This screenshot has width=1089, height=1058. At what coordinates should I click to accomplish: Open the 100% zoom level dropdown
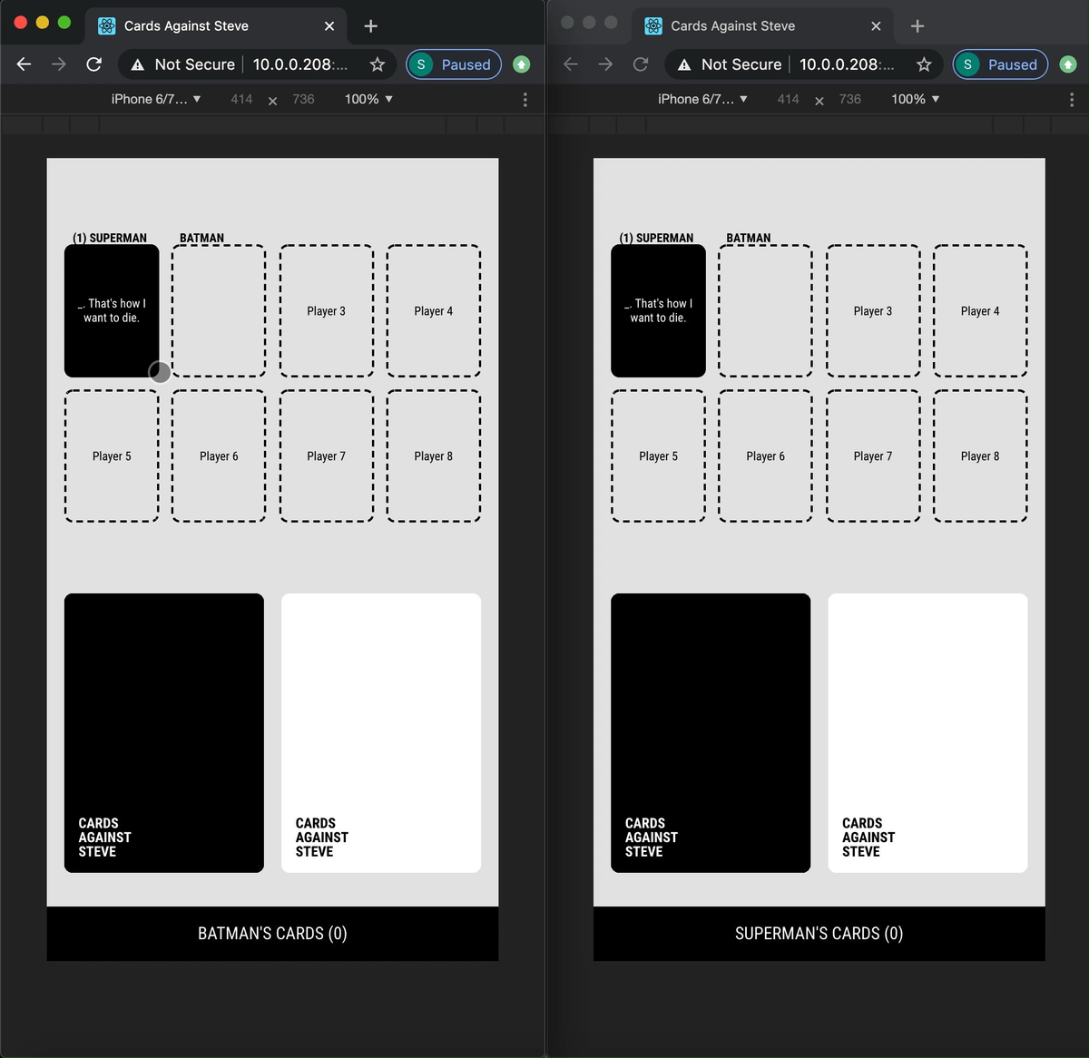(x=368, y=99)
